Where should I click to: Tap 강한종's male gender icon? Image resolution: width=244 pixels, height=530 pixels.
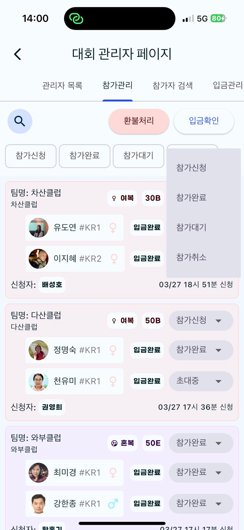(x=113, y=504)
